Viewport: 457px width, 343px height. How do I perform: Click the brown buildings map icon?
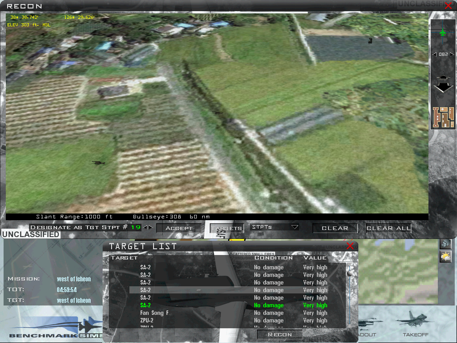(x=443, y=118)
